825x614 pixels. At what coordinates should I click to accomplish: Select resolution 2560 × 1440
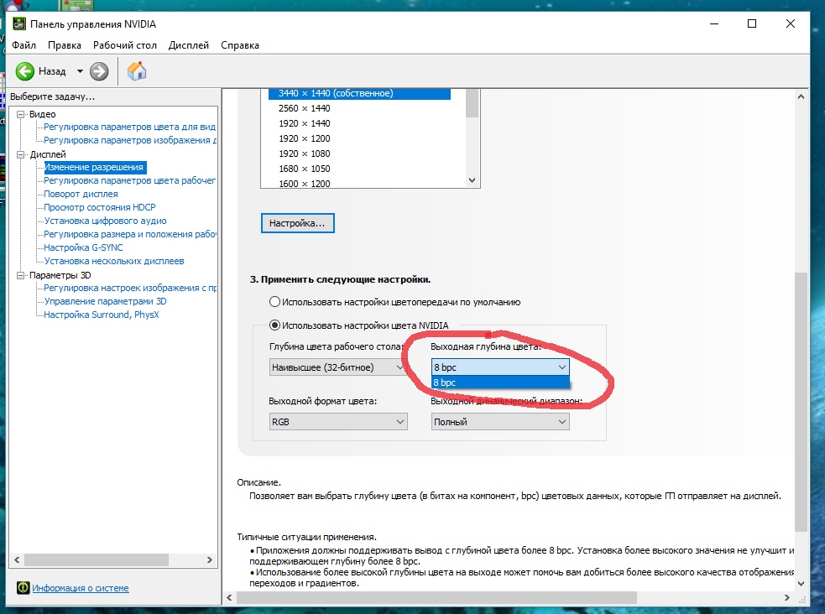(x=304, y=108)
